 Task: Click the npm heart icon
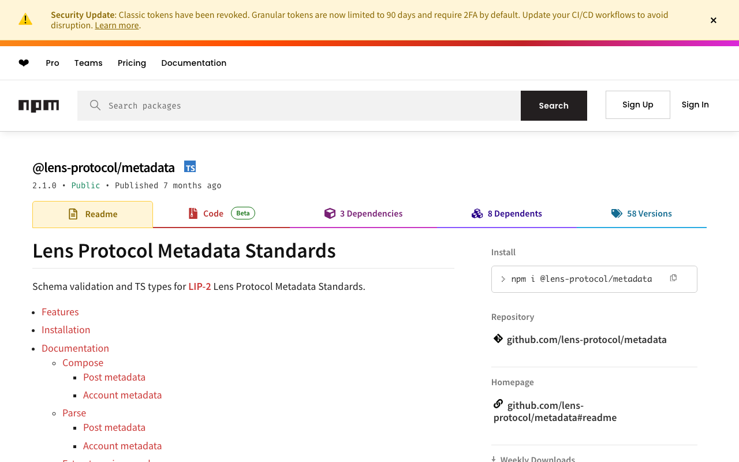(x=24, y=63)
